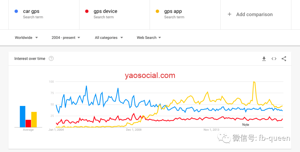
Task: Expand the 2004 - present date range
Action: point(66,38)
